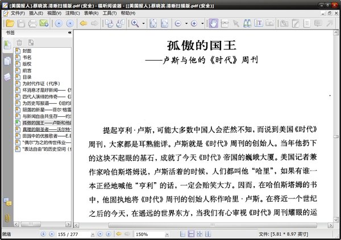Select the magnifier zoom-in tool
Image resolution: width=341 pixels, height=240 pixels.
coord(135,23)
